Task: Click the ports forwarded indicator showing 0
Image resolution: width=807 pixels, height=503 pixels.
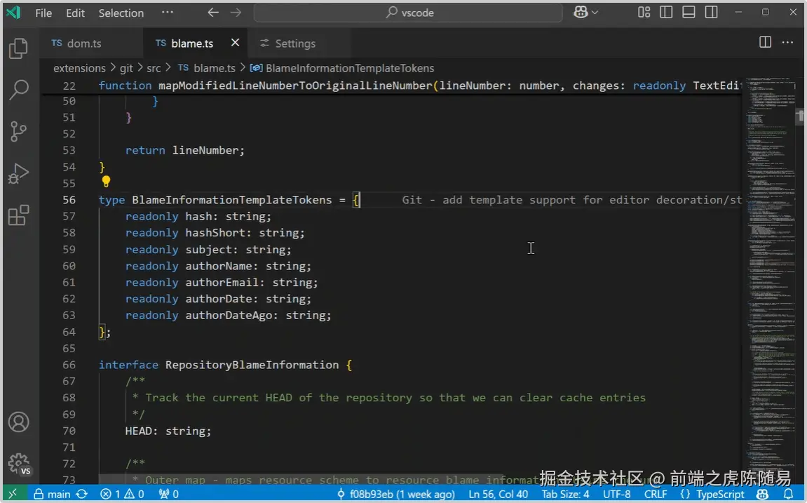Action: pos(169,494)
